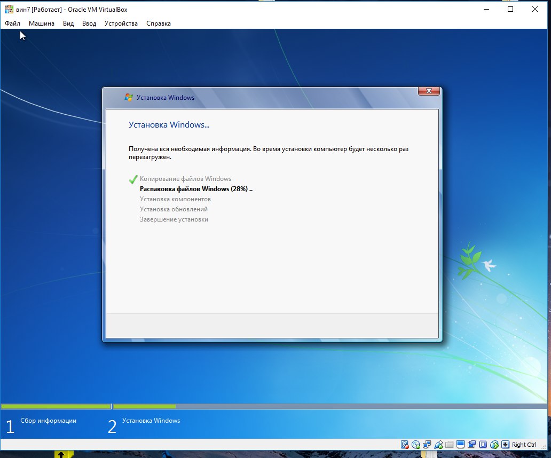
Task: Open the optical drive status icon
Action: coord(416,445)
